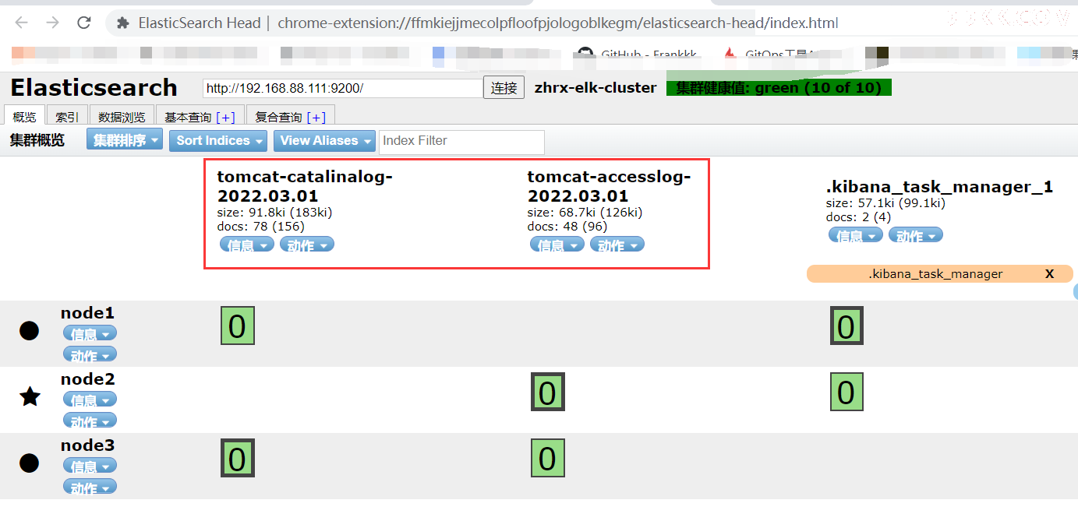Open the Sort Indices dropdown
1078x528 pixels.
[219, 140]
